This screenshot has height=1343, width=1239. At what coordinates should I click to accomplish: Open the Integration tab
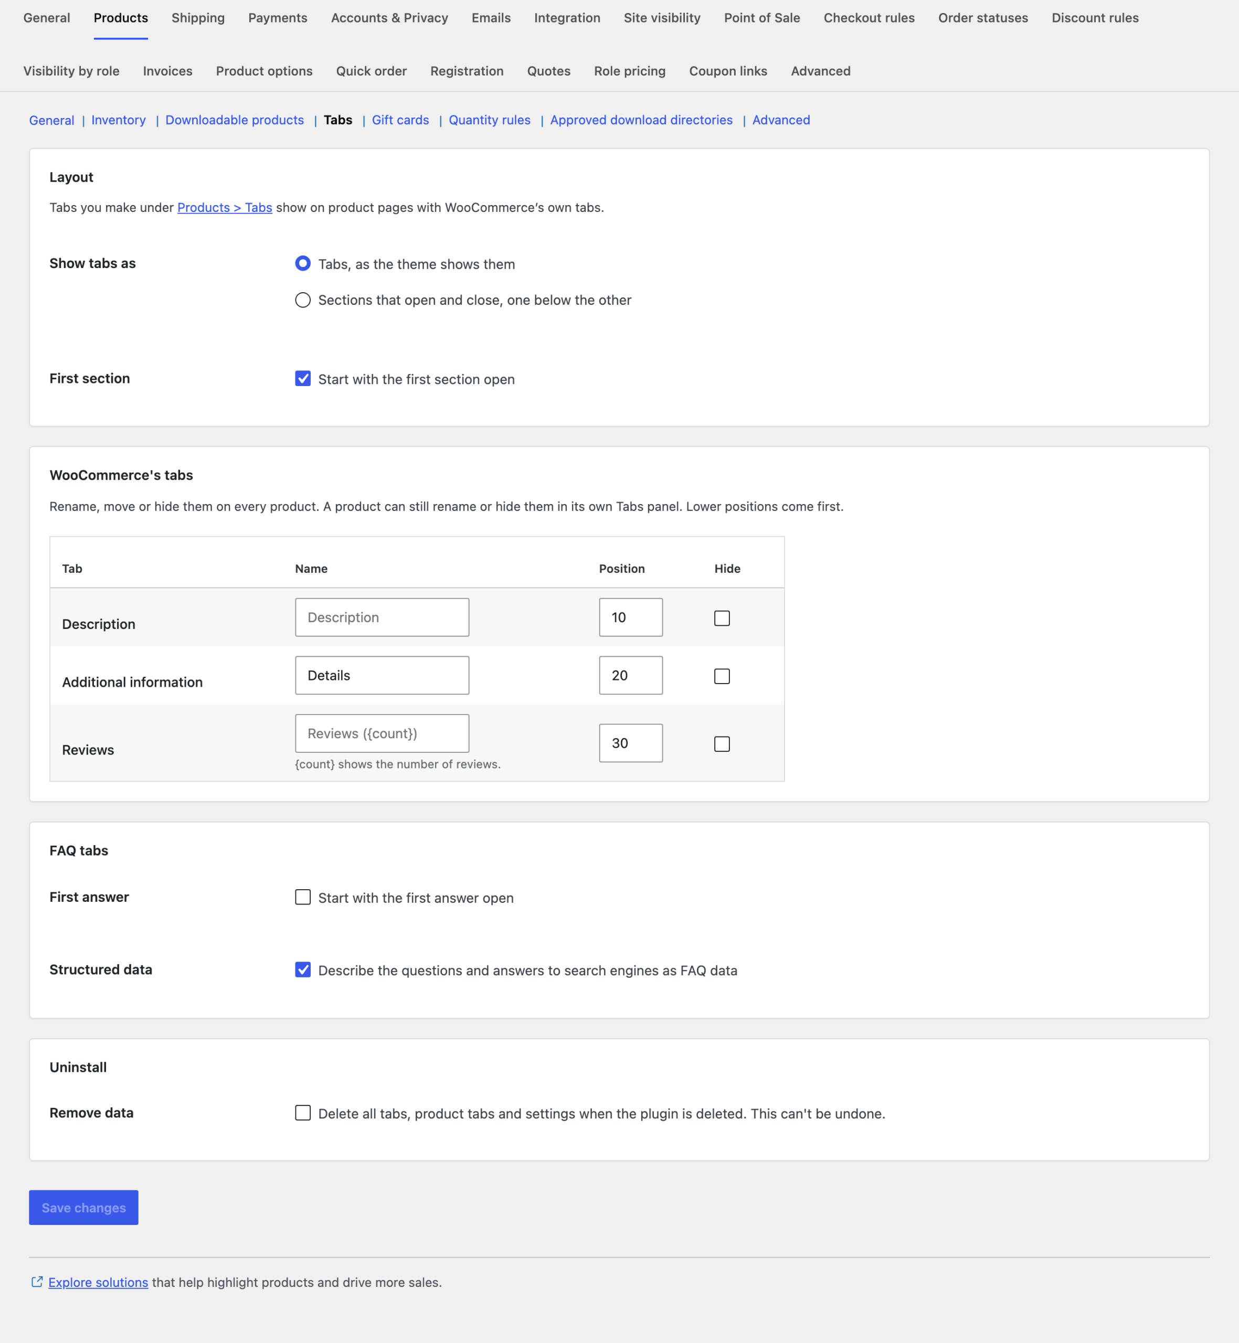pos(567,18)
